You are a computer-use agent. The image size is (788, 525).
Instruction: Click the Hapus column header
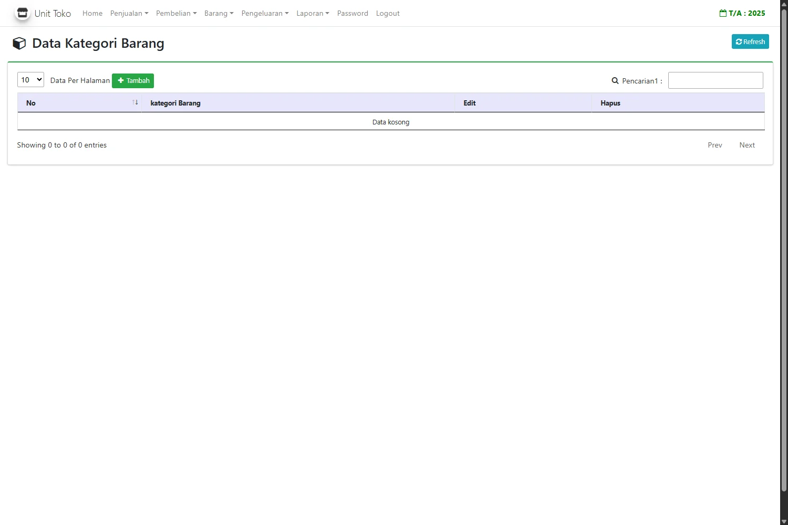click(678, 103)
